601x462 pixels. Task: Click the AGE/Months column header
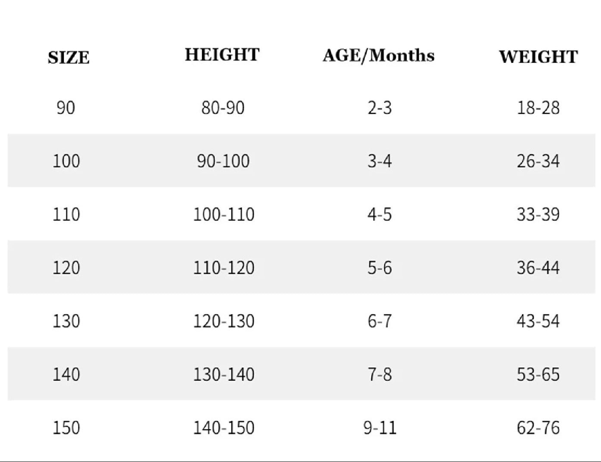click(x=378, y=56)
